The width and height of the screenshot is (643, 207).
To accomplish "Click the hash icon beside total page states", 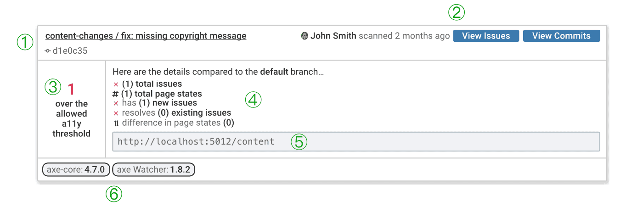I will coord(116,94).
